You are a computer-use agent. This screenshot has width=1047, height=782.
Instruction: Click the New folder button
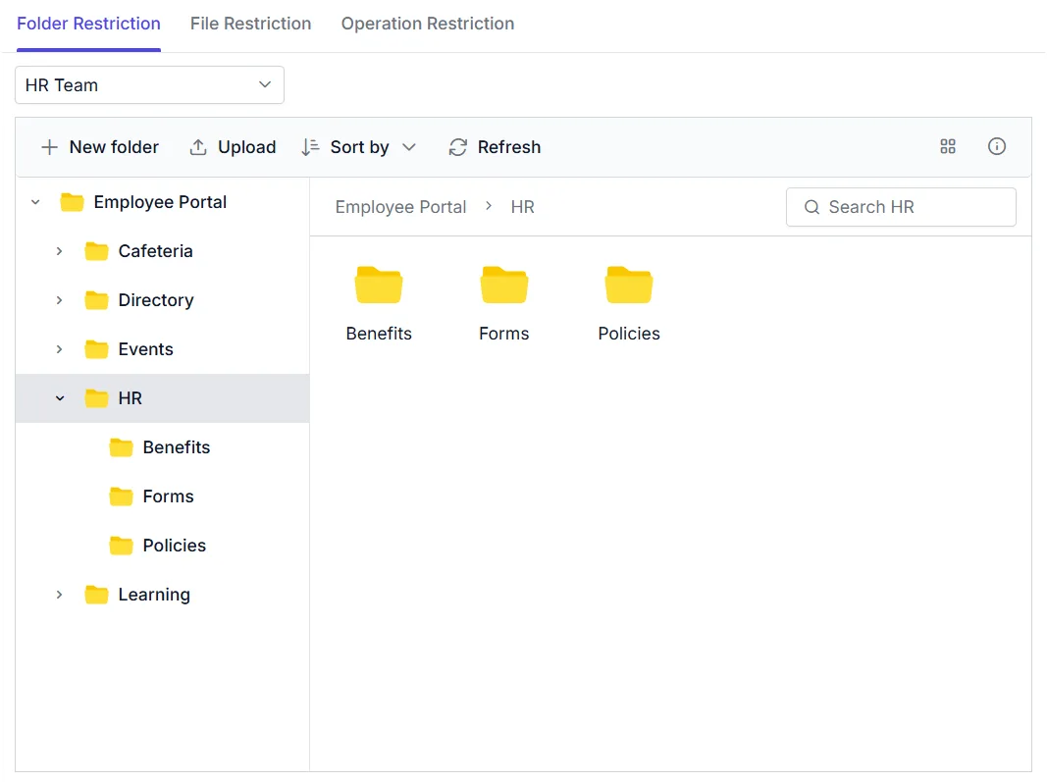click(x=100, y=147)
